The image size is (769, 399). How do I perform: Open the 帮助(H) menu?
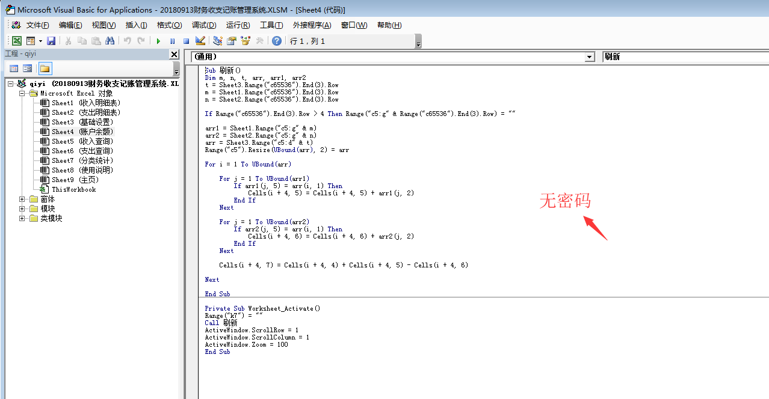tap(389, 25)
